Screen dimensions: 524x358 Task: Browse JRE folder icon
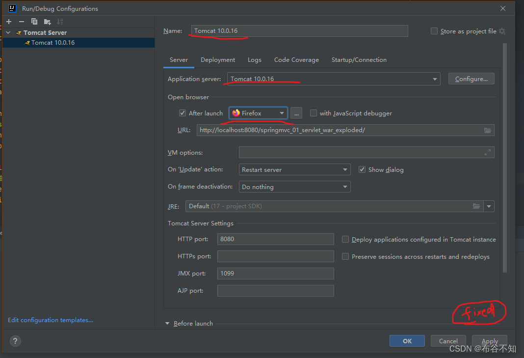point(476,206)
